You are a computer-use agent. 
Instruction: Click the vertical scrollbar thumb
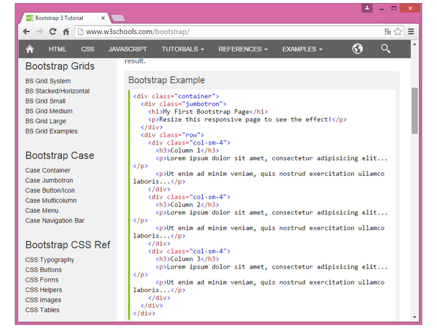(x=414, y=111)
